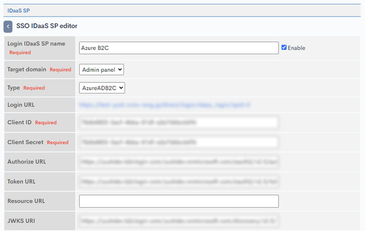Image resolution: width=365 pixels, height=231 pixels.
Task: Click the Token URL label
Action: coord(21,182)
